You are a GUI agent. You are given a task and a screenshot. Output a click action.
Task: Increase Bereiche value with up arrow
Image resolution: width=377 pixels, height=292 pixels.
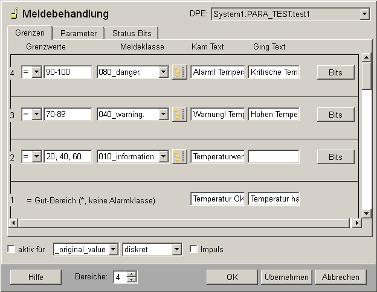coord(132,275)
